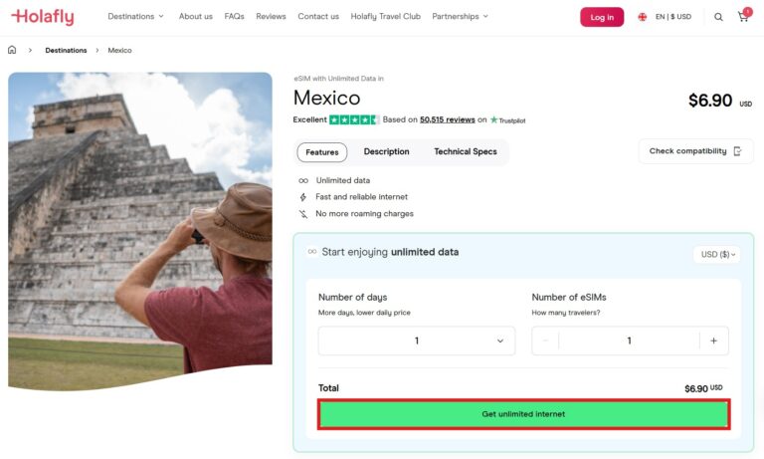The image size is (764, 459).
Task: Open the search magnifier icon
Action: (718, 17)
